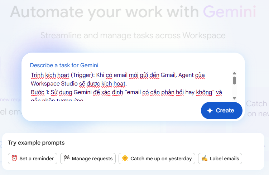Click the sun icon on Catch me up chip
The width and height of the screenshot is (269, 175).
125,159
